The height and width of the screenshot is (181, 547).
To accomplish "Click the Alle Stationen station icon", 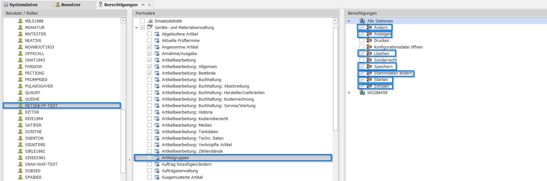I will click(x=362, y=21).
